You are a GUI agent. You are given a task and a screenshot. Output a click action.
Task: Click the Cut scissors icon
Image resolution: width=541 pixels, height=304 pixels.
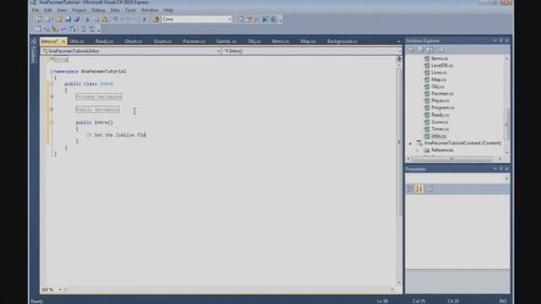pos(88,19)
